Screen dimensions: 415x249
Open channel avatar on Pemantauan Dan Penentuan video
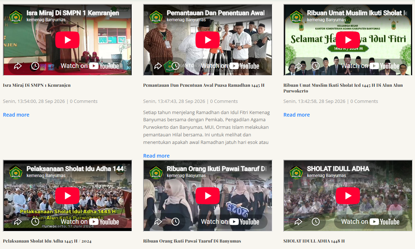(x=156, y=17)
